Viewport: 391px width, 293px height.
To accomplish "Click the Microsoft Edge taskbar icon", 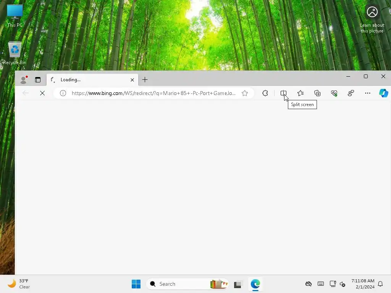I will tap(255, 284).
